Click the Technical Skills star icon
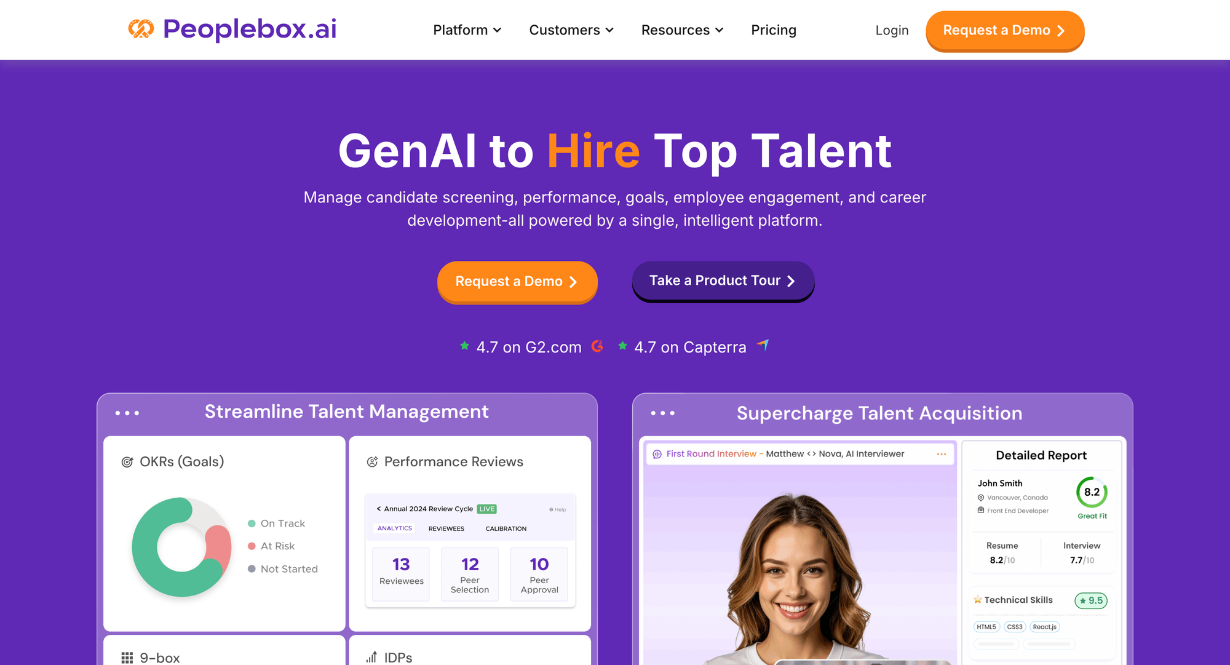Screen dimensions: 1230x665 tap(977, 600)
